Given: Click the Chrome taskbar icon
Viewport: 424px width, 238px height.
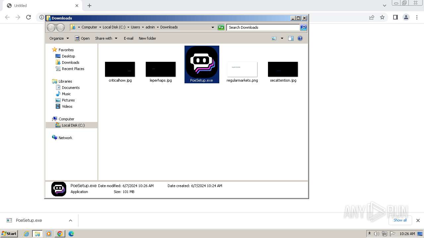Looking at the screenshot, I should [60, 234].
